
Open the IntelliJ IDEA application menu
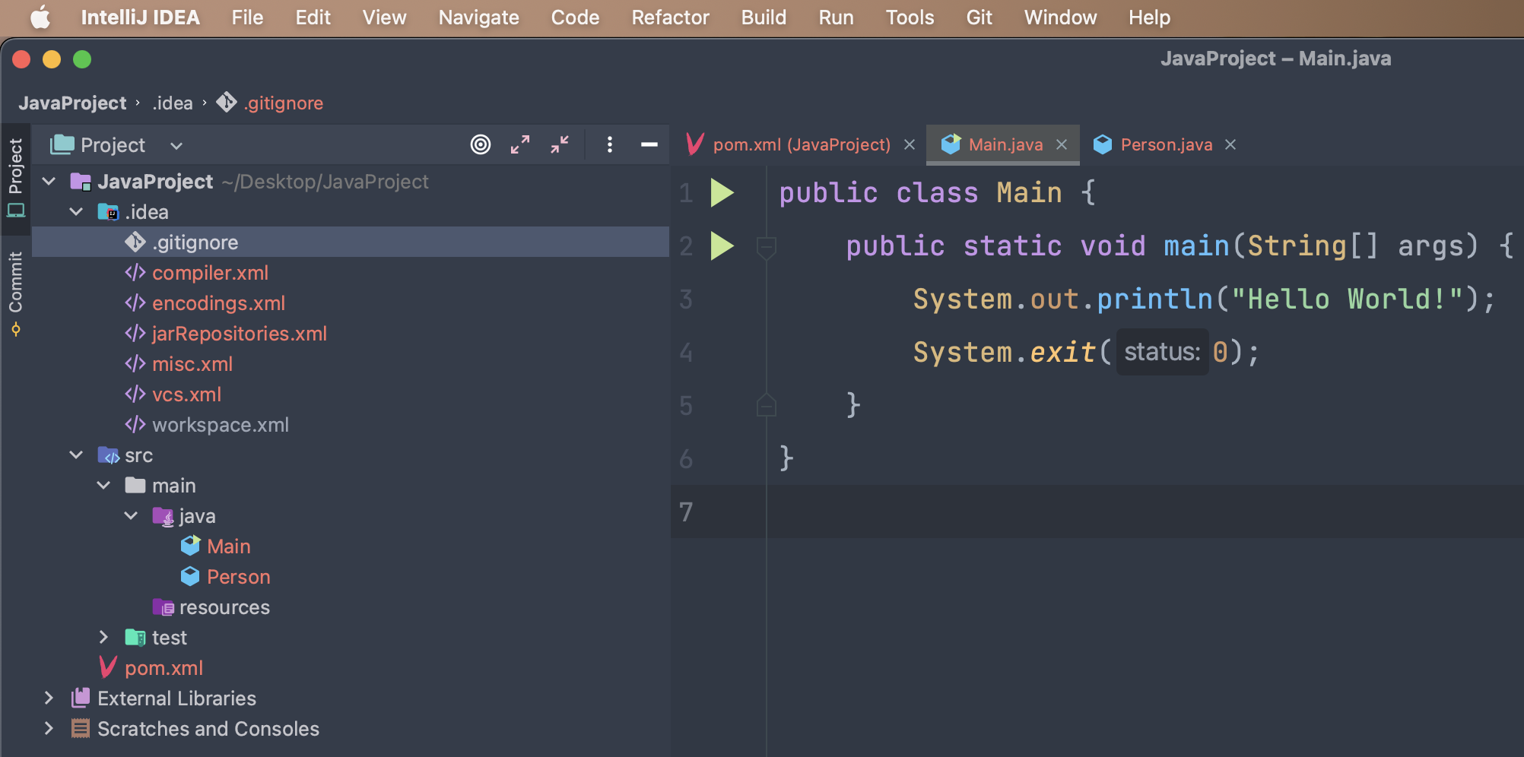click(140, 17)
